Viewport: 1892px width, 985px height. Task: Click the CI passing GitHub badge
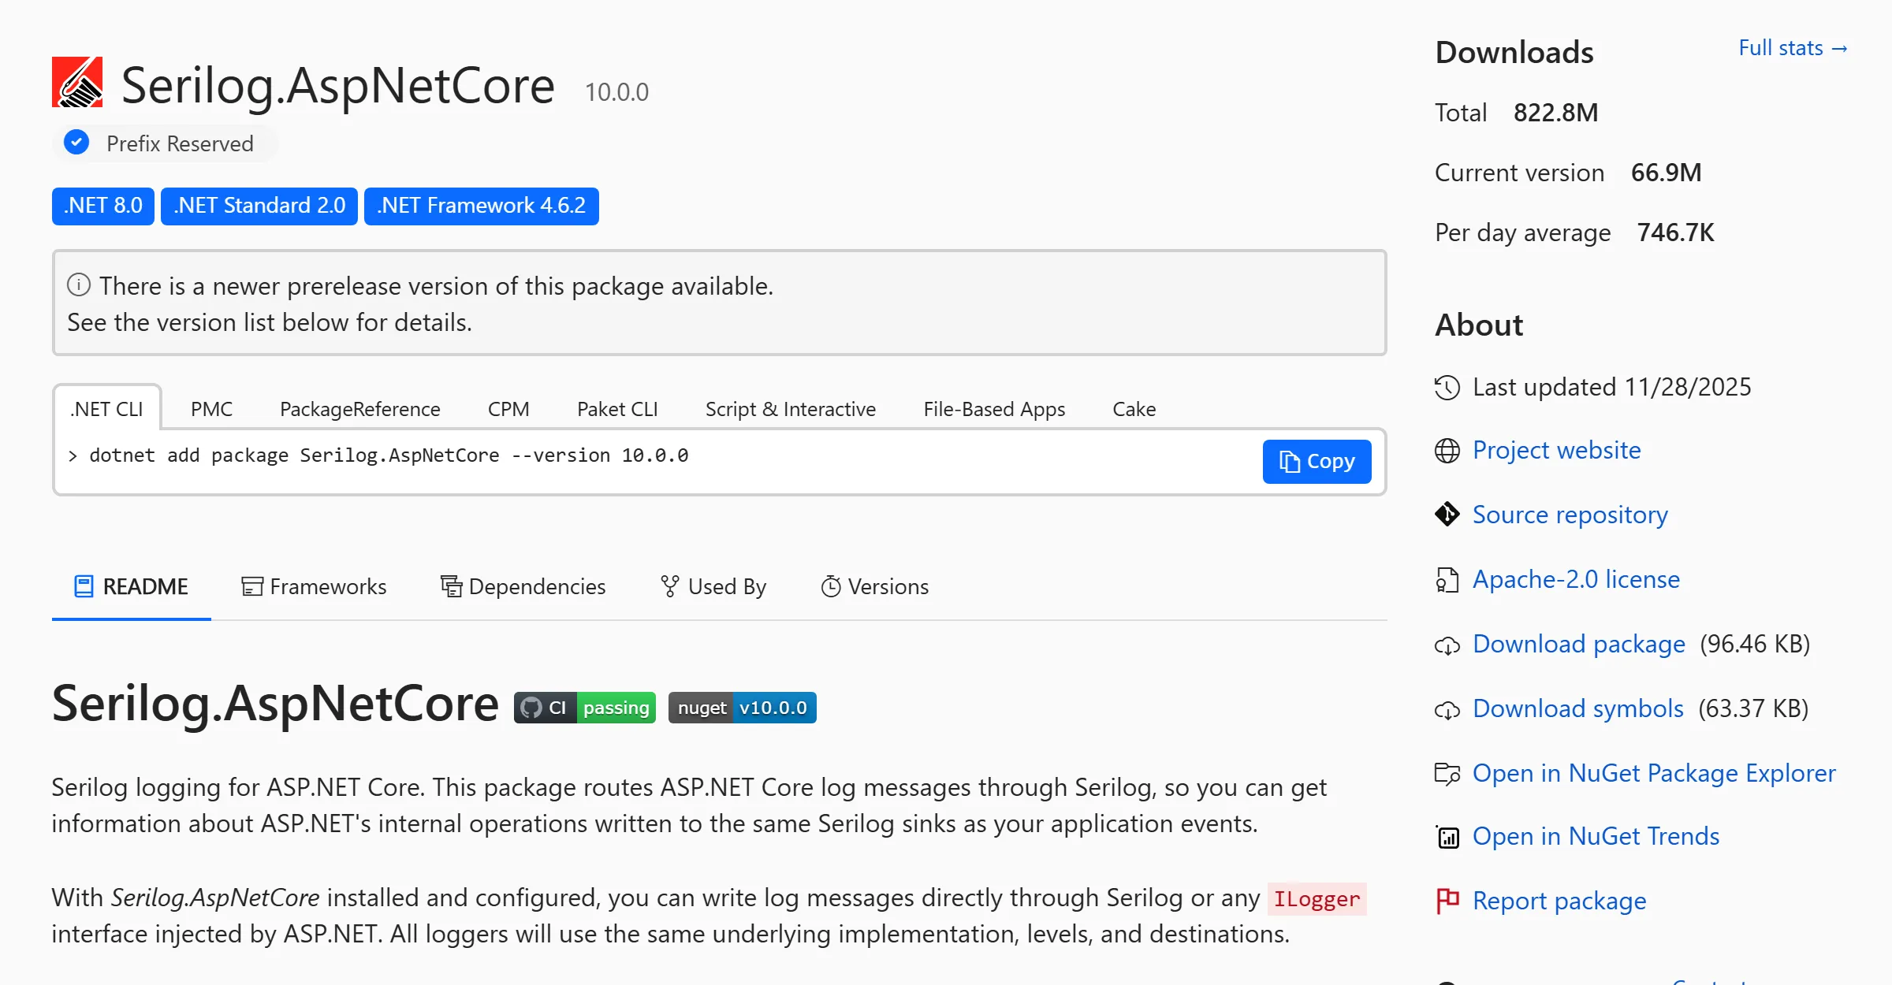(x=584, y=708)
